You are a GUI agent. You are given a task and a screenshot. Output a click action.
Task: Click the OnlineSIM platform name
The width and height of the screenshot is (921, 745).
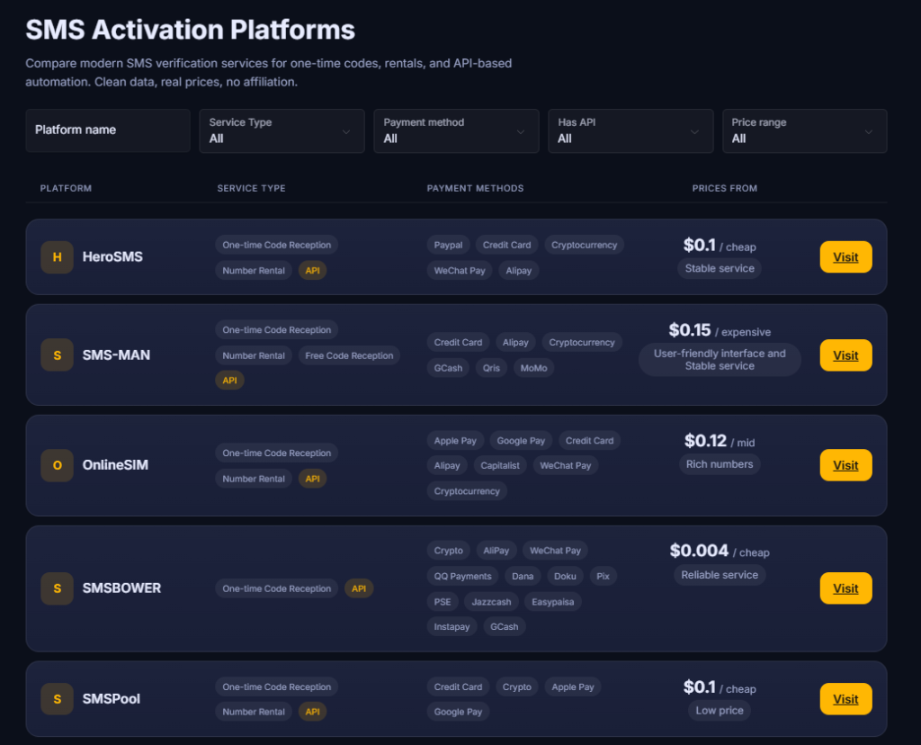115,465
